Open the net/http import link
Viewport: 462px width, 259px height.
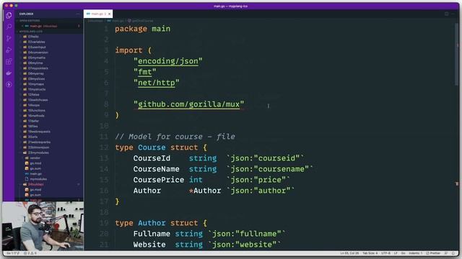[x=157, y=83]
